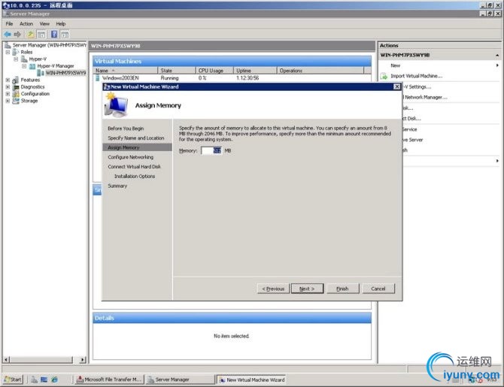Close the New Virtual Machine Wizard dialog
The image size is (504, 387).
(397, 86)
